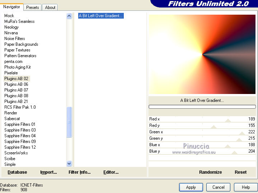Randomize the filter settings
The image size is (258, 193).
pyautogui.click(x=210, y=172)
